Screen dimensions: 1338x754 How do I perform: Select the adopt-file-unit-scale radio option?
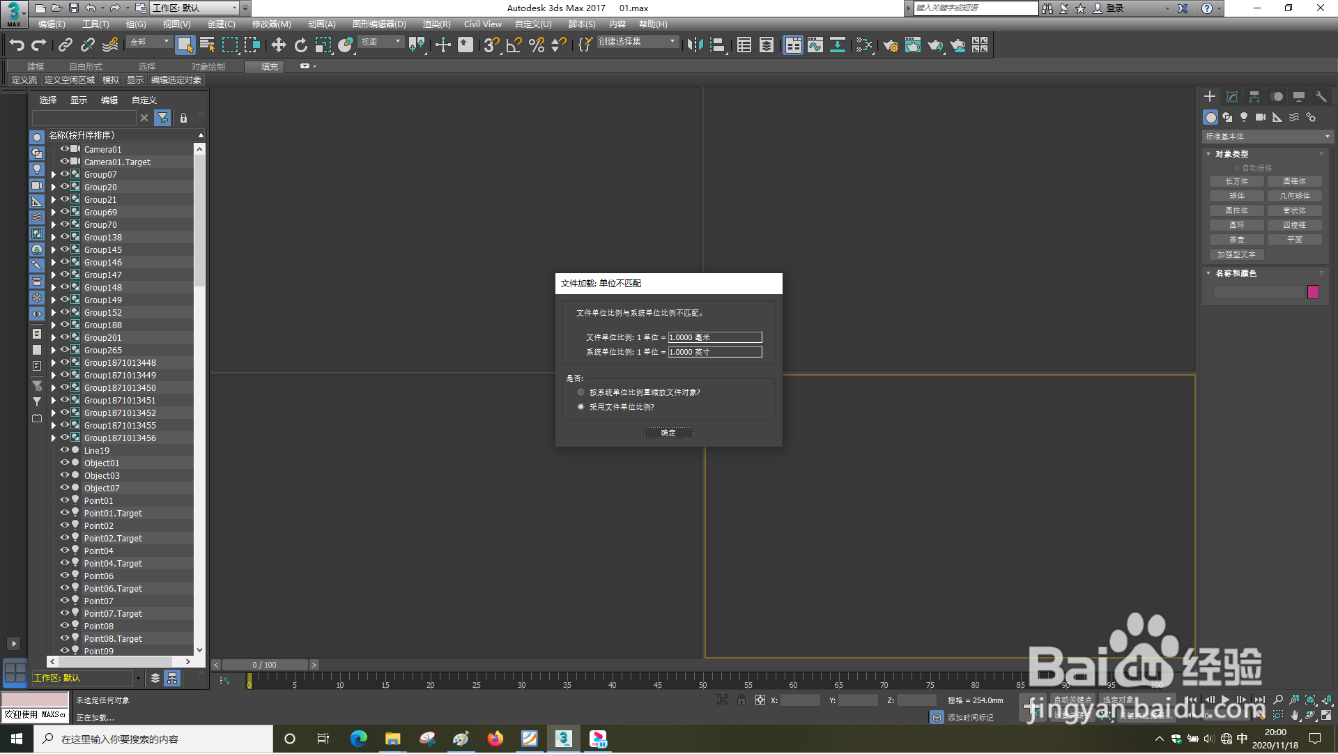click(580, 407)
